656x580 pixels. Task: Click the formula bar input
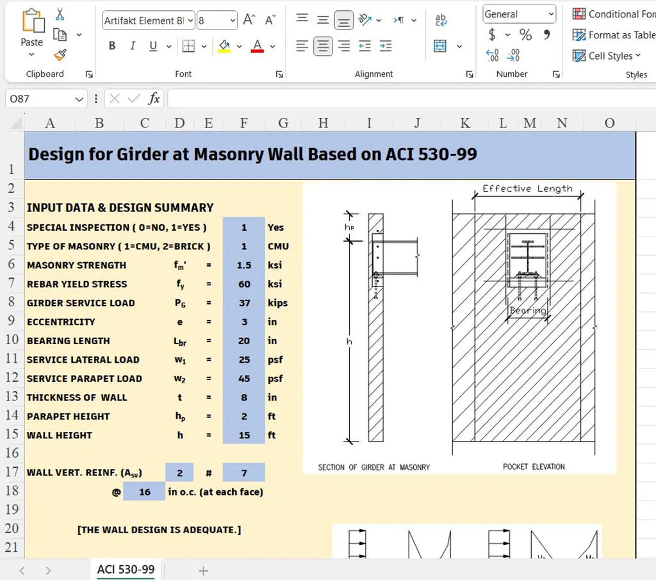click(x=412, y=99)
